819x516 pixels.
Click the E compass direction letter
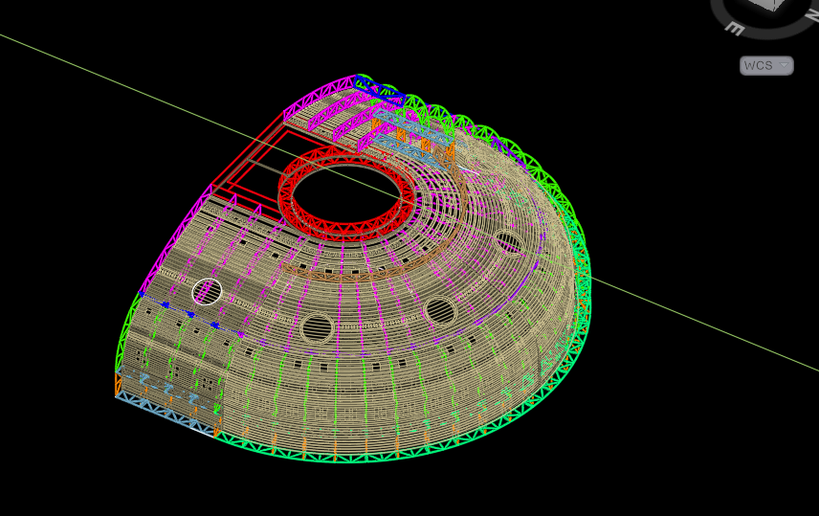click(x=735, y=28)
